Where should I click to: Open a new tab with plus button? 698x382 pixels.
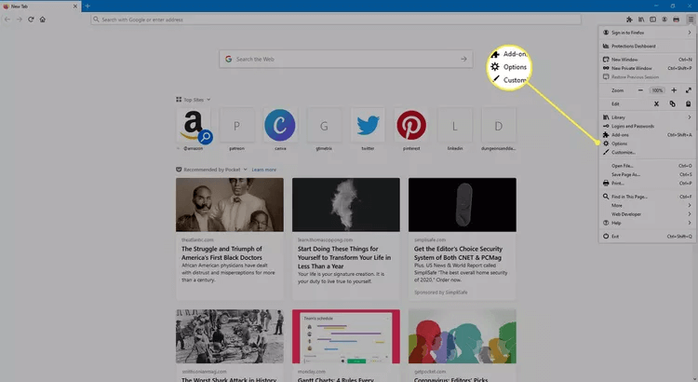click(x=87, y=6)
